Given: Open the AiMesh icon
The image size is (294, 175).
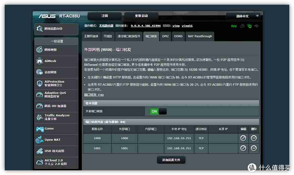Looking at the screenshot, I should click(x=39, y=61).
